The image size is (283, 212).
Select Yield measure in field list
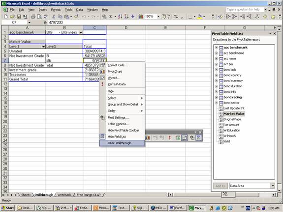[227, 141]
